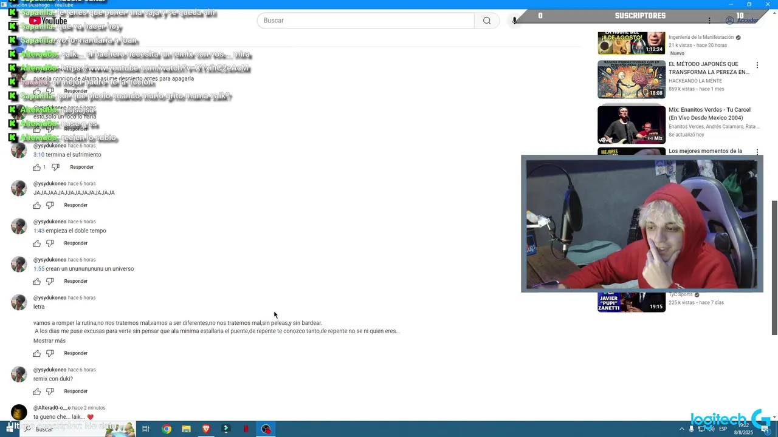Click 'hace 2 minutos' on the Alterad0 comment
This screenshot has width=778, height=437.
[89, 408]
